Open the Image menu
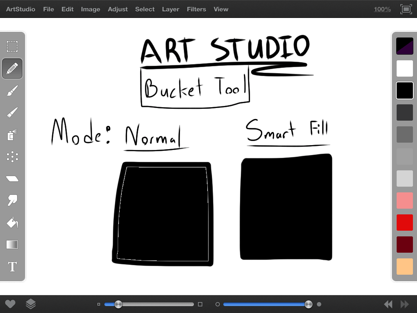This screenshot has width=417, height=313. [x=90, y=9]
